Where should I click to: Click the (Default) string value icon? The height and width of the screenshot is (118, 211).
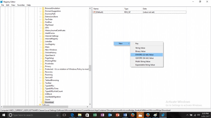[94, 12]
